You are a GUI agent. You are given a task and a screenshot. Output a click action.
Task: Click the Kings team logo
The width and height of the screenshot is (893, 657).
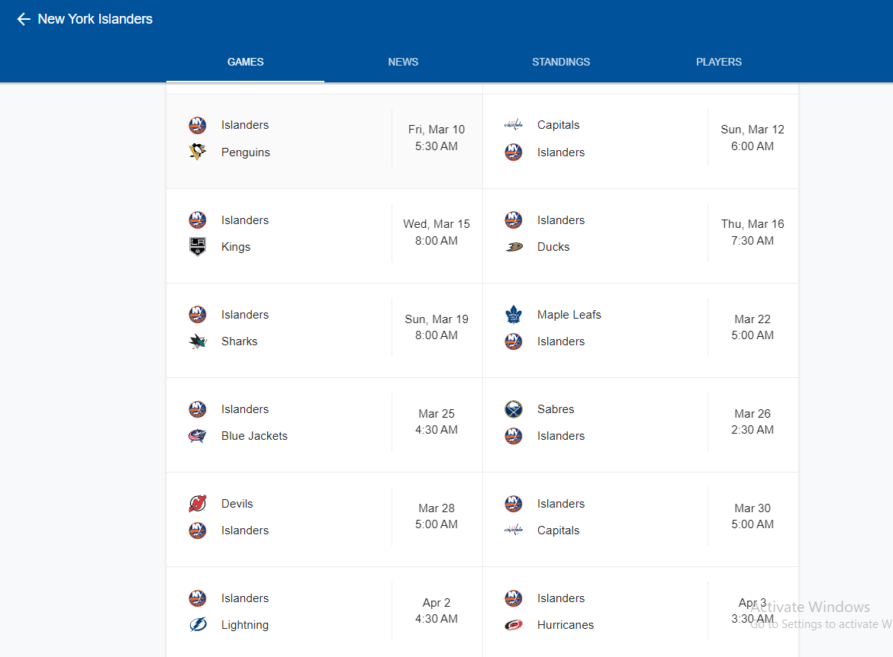click(x=198, y=247)
